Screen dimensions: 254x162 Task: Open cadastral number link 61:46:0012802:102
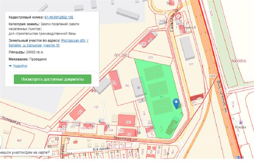tap(58, 17)
